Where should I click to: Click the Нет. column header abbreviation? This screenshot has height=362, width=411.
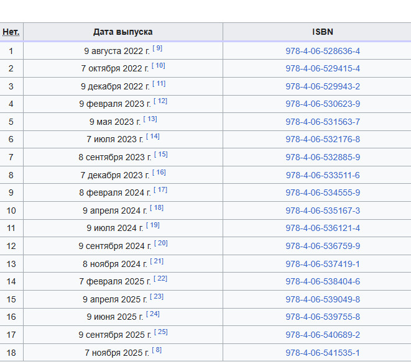11,32
